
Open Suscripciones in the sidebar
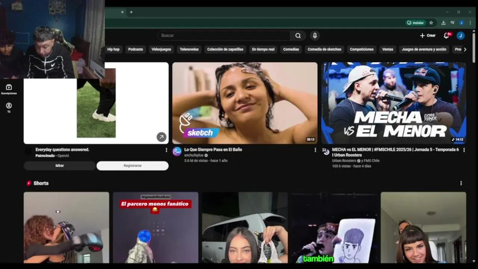pos(9,89)
